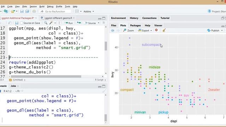This screenshot has height=127, width=226.
Task: Switch to the History tab
Action: [x=134, y=18]
